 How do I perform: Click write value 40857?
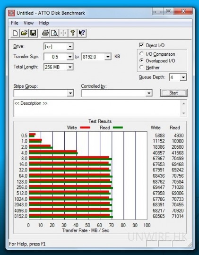(x=159, y=153)
